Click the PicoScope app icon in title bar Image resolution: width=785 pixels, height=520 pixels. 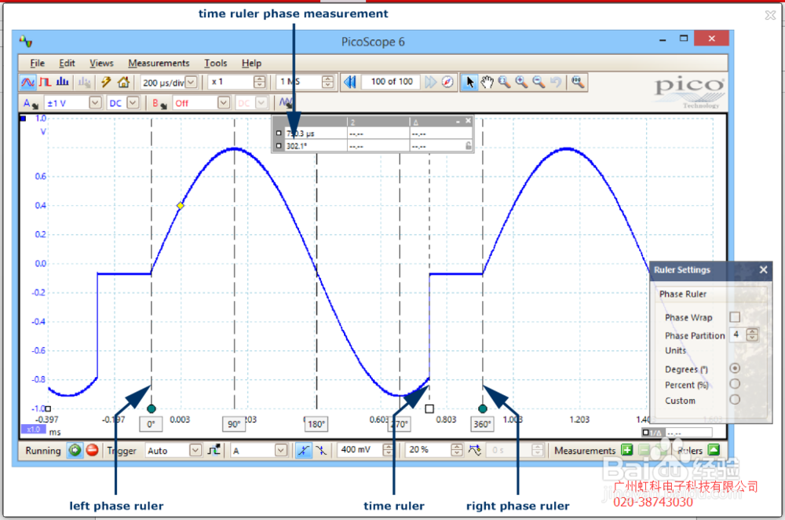pos(26,42)
